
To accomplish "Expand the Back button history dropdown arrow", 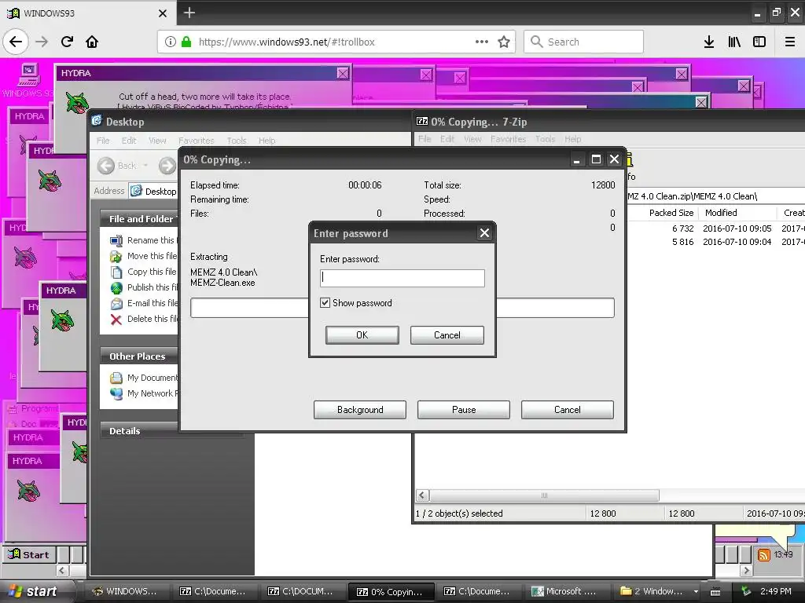I will [x=145, y=166].
